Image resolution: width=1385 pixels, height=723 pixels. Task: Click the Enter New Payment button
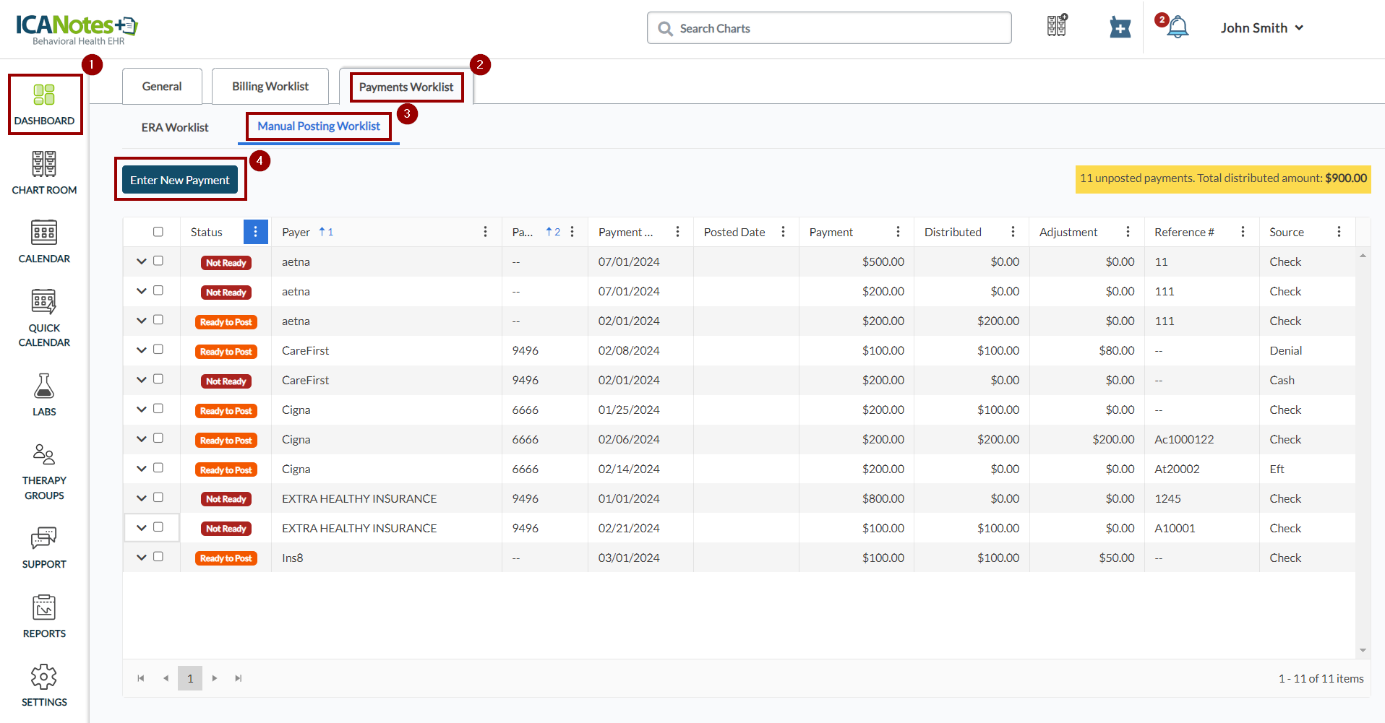point(180,180)
